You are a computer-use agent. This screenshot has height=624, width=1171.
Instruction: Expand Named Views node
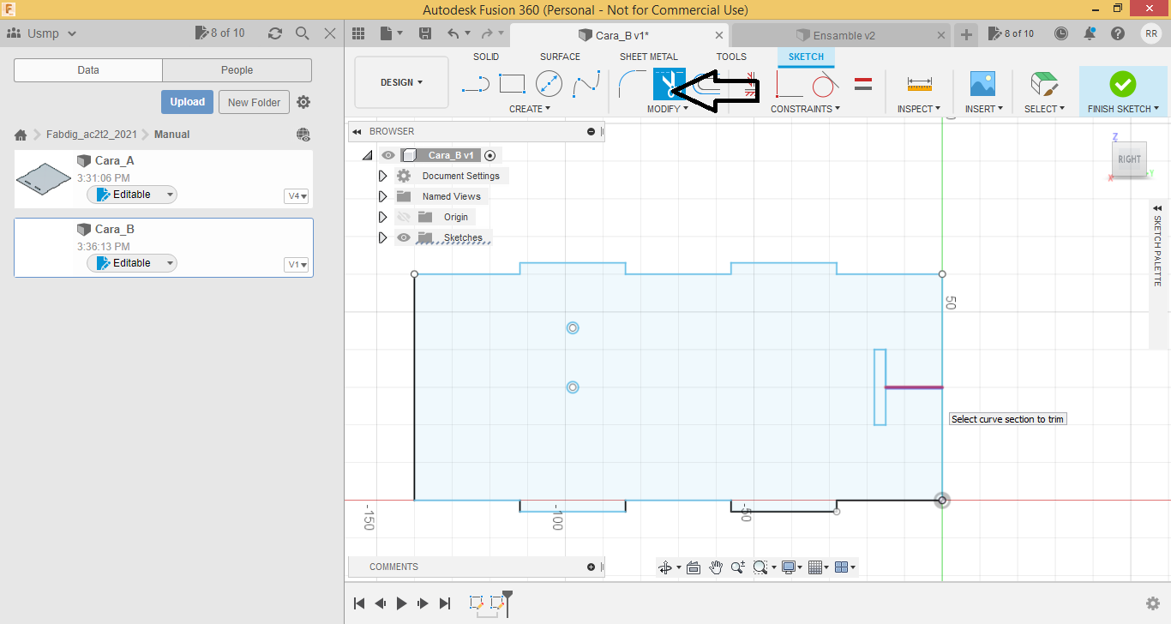coord(383,196)
